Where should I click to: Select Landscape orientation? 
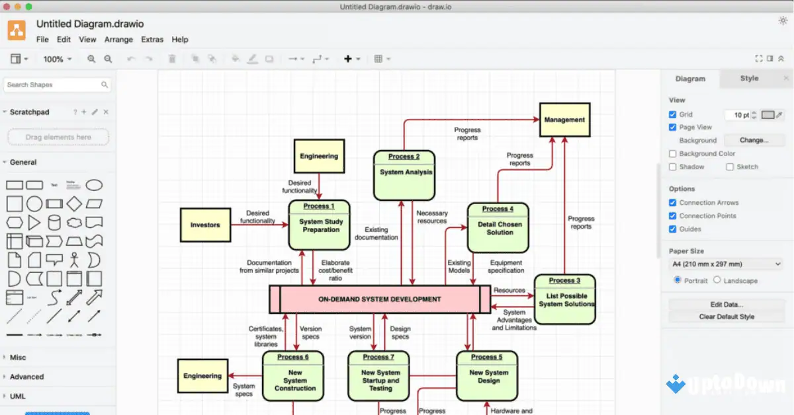[x=717, y=280]
